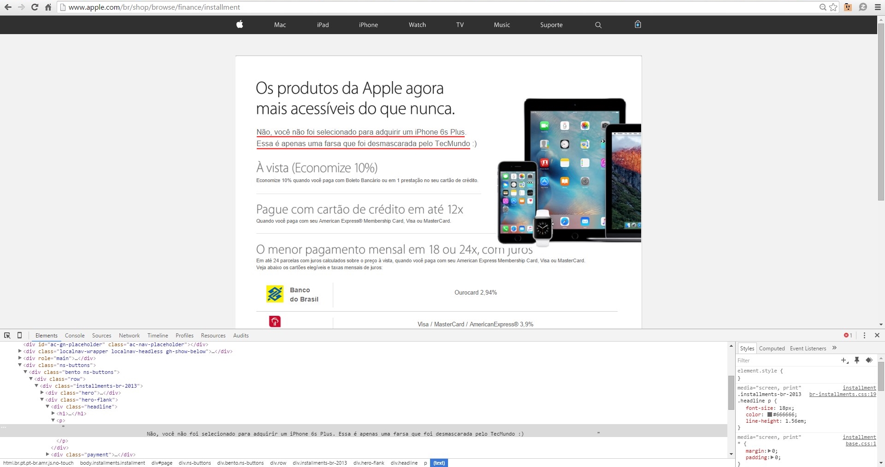Open the Music section in Apple navigation

(502, 25)
